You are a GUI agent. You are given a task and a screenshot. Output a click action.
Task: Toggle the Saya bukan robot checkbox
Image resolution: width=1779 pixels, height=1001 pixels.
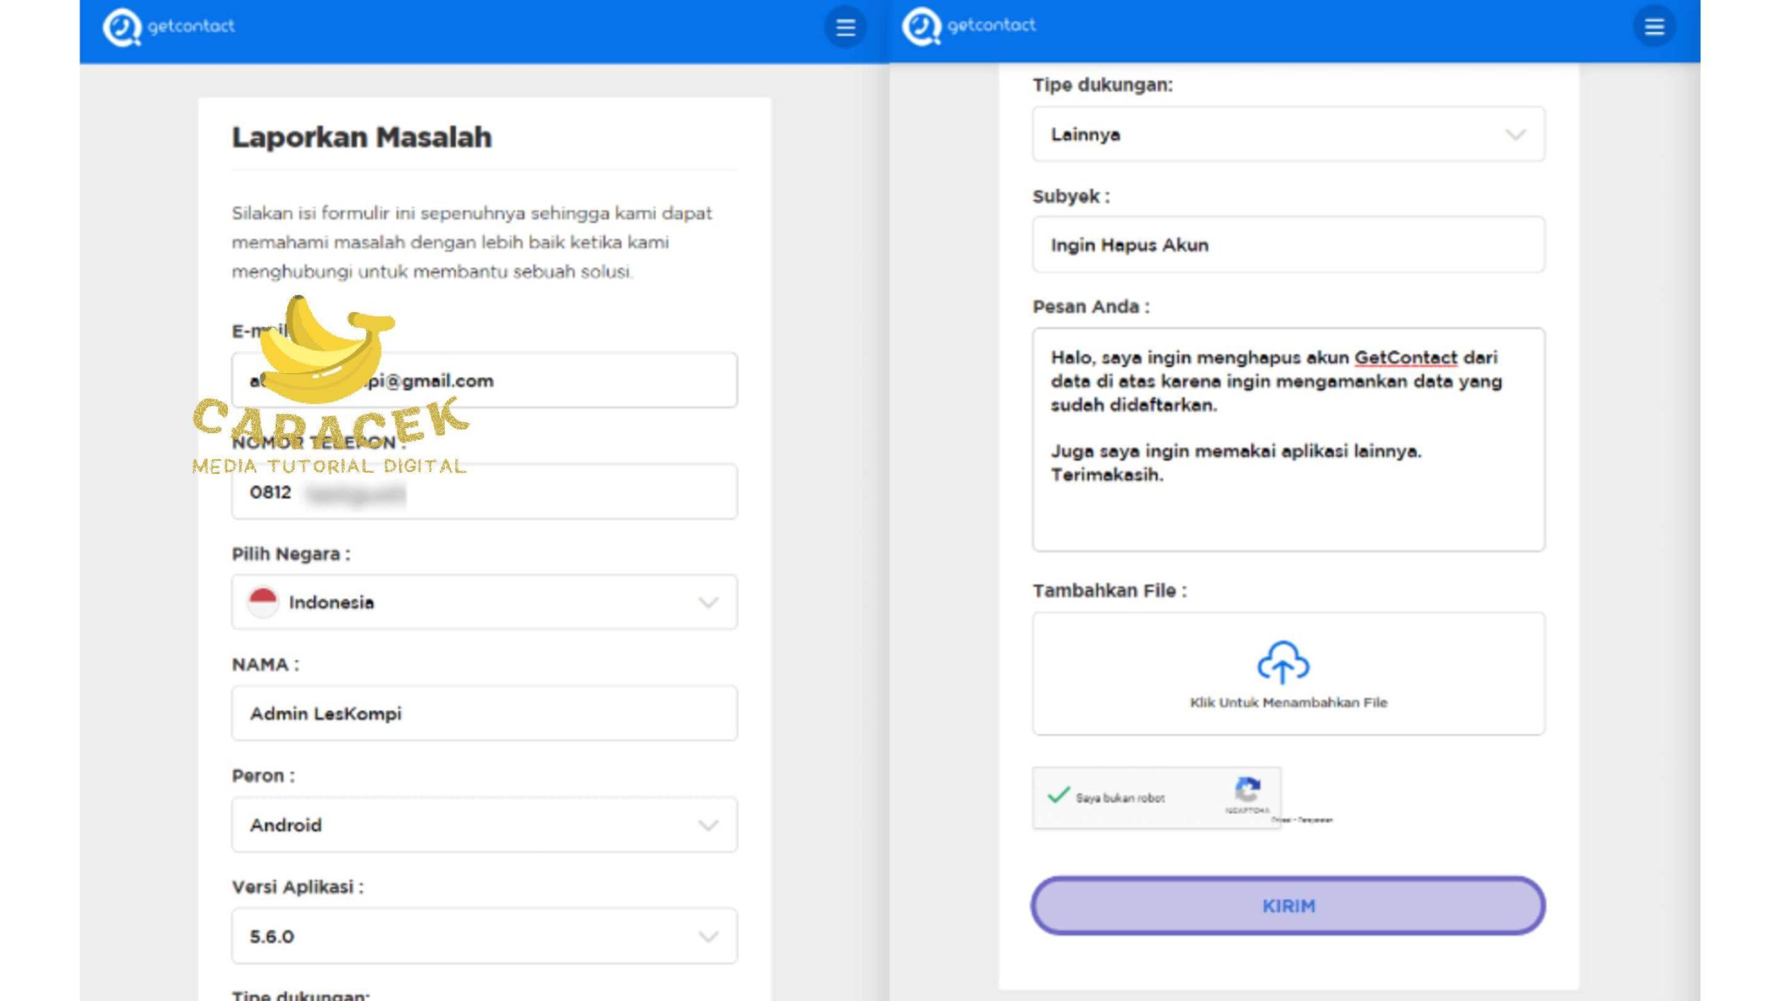coord(1058,796)
